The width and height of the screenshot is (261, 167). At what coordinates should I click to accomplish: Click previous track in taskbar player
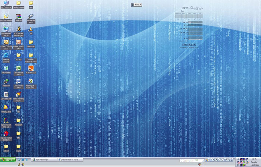click(220, 160)
